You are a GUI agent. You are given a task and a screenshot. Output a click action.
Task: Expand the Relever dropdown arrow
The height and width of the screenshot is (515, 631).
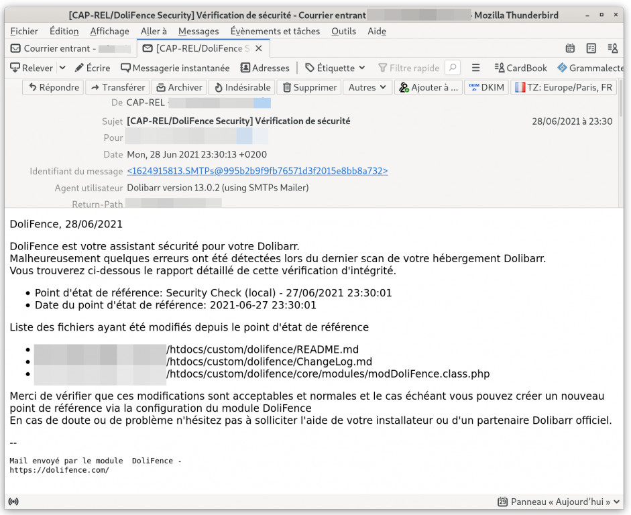pyautogui.click(x=62, y=68)
